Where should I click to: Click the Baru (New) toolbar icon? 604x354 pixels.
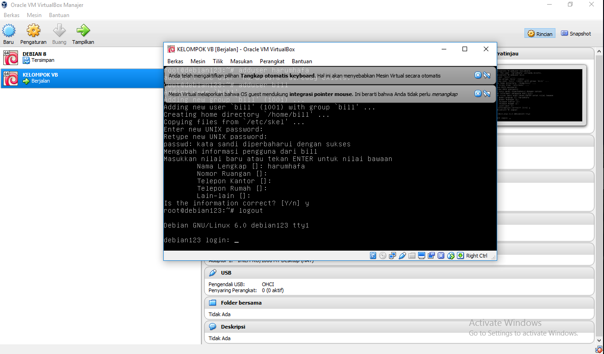tap(8, 31)
